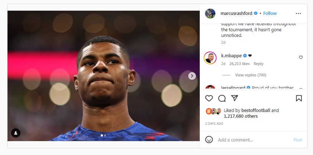This screenshot has width=313, height=155.
Task: Show tagged people icon on the photo
Action: (x=16, y=133)
